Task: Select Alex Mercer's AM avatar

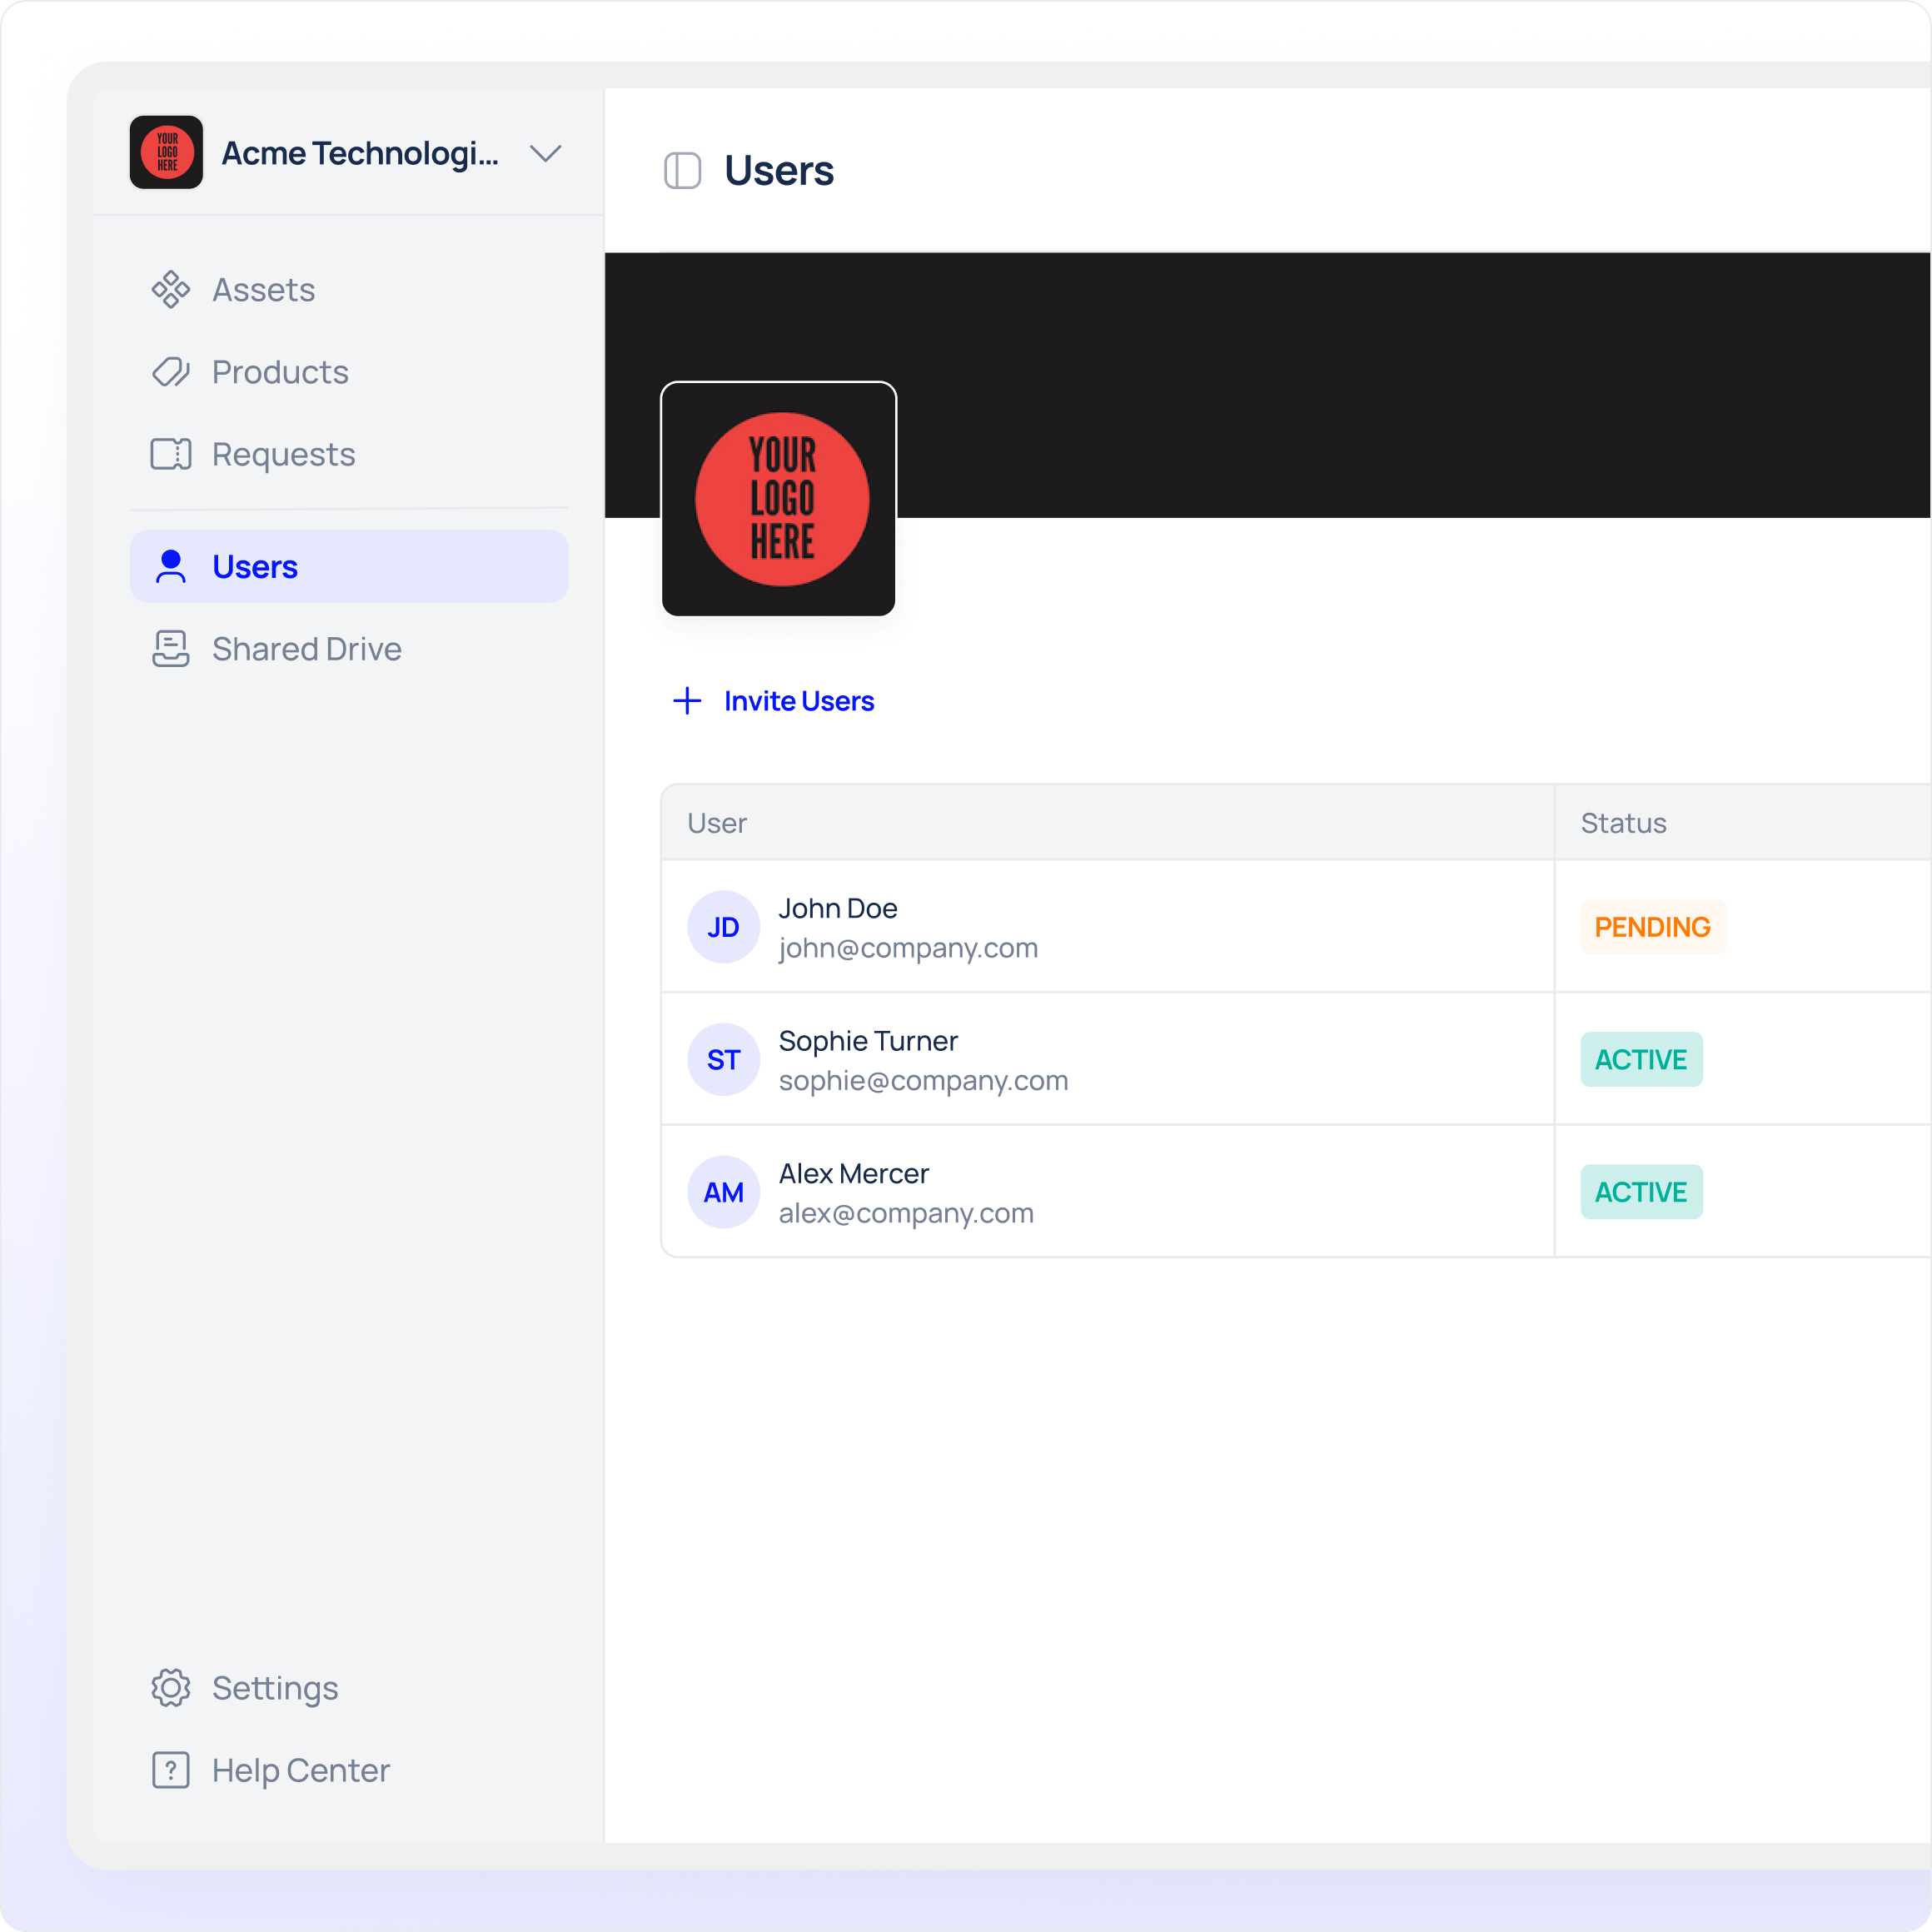Action: (x=723, y=1192)
